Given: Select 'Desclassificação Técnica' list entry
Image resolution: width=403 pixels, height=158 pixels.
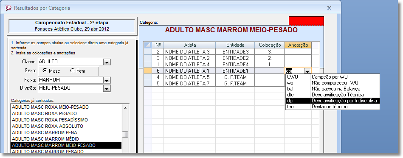Looking at the screenshot, I should point(333,95).
